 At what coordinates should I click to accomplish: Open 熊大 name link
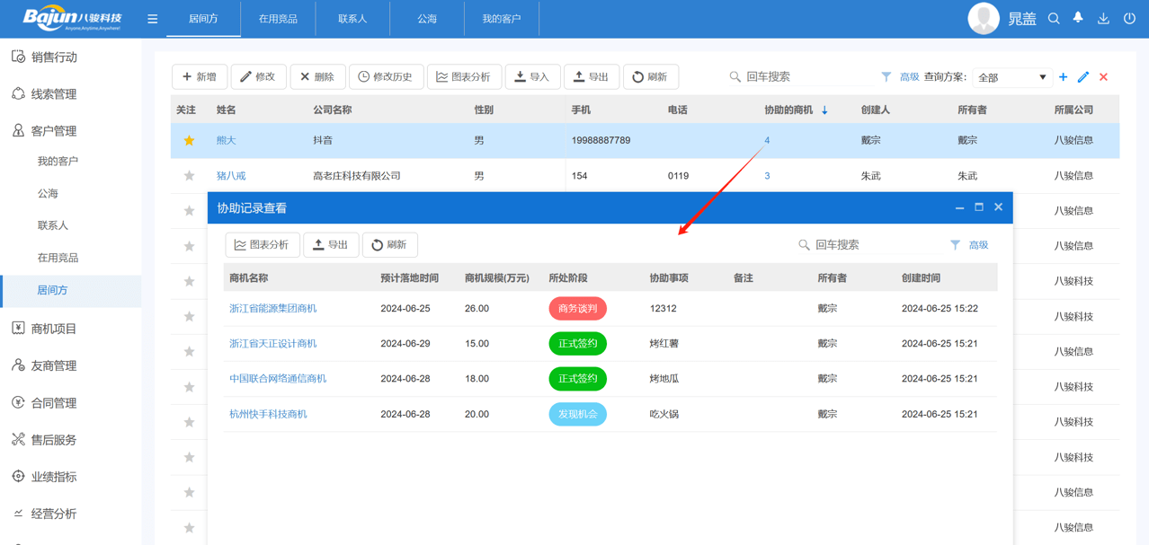tap(226, 141)
